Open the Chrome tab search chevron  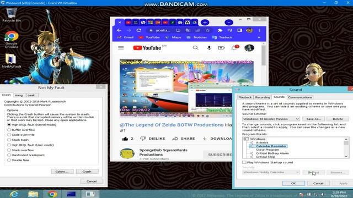229,23
